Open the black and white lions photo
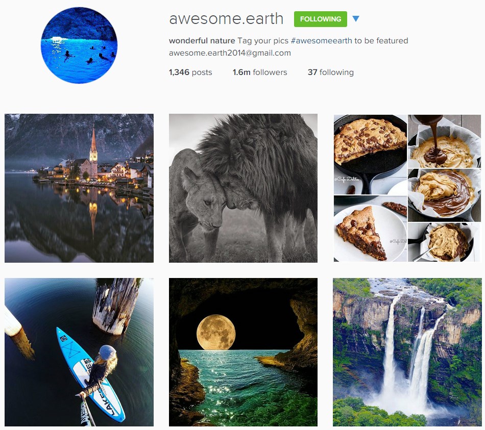This screenshot has width=485, height=430. tap(243, 188)
